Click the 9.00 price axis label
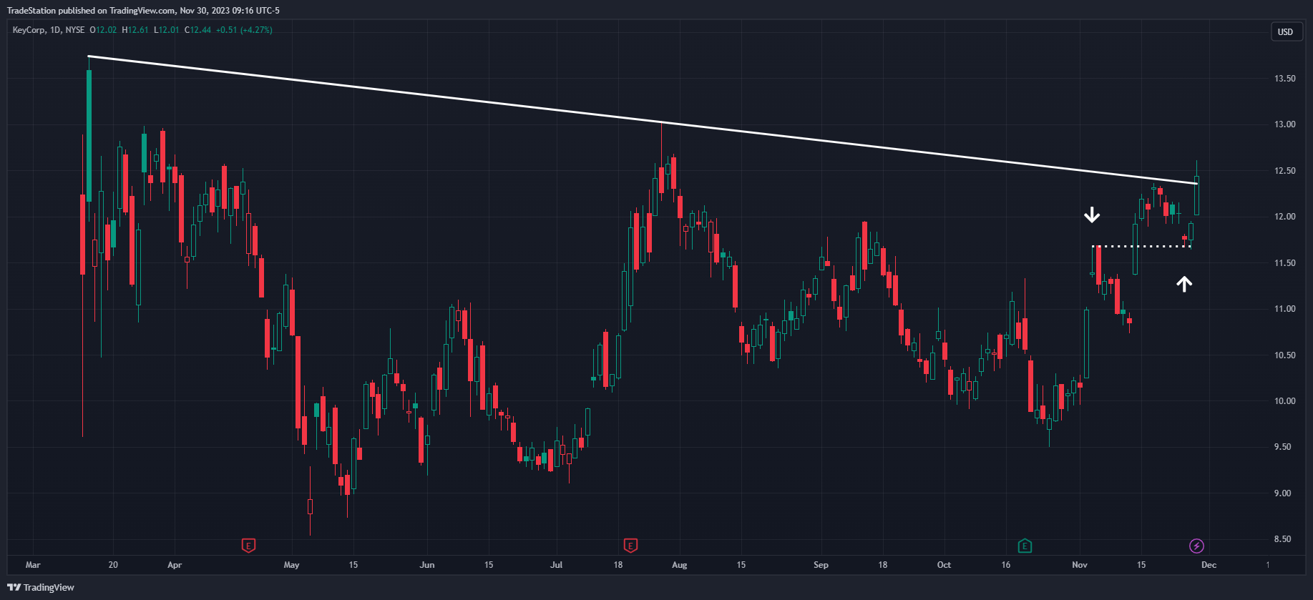The height and width of the screenshot is (600, 1313). [x=1284, y=493]
